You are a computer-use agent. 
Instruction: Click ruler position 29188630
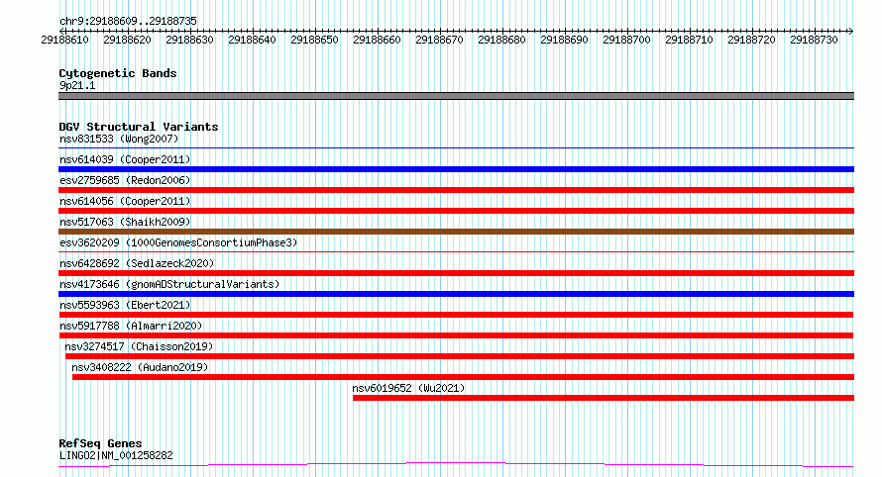pos(189,40)
